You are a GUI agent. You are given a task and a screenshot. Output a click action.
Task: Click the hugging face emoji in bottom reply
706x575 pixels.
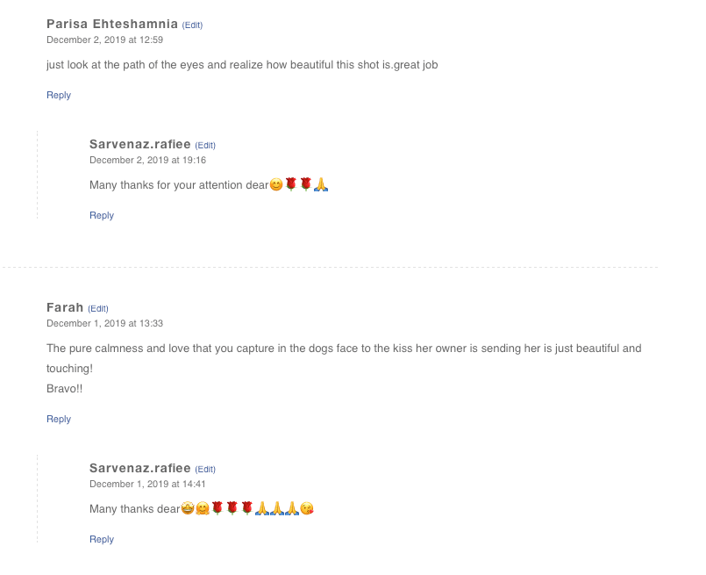[x=201, y=509]
